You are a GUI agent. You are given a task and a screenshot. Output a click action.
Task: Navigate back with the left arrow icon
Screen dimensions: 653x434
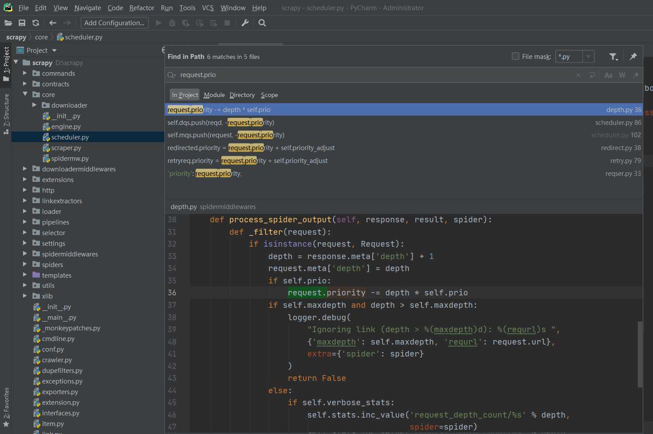(x=53, y=23)
